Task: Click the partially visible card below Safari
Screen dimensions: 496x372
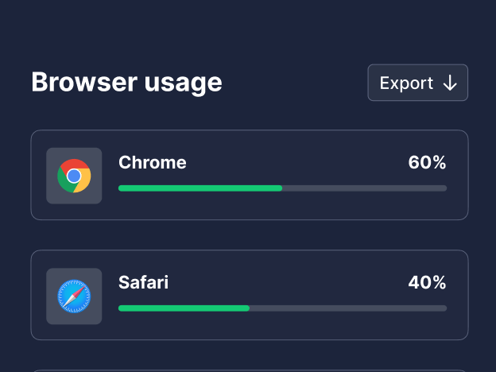Action: pyautogui.click(x=249, y=370)
